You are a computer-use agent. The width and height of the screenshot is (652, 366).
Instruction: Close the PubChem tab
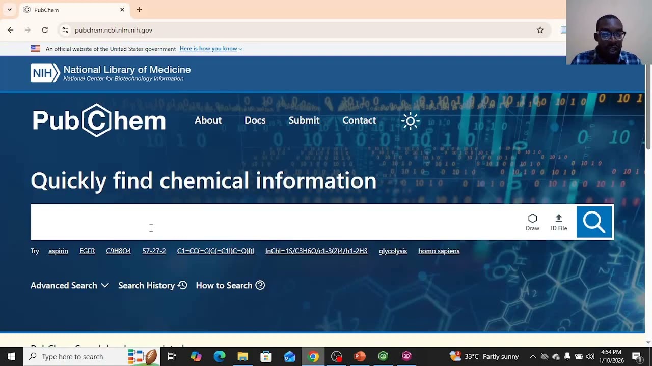(x=122, y=10)
